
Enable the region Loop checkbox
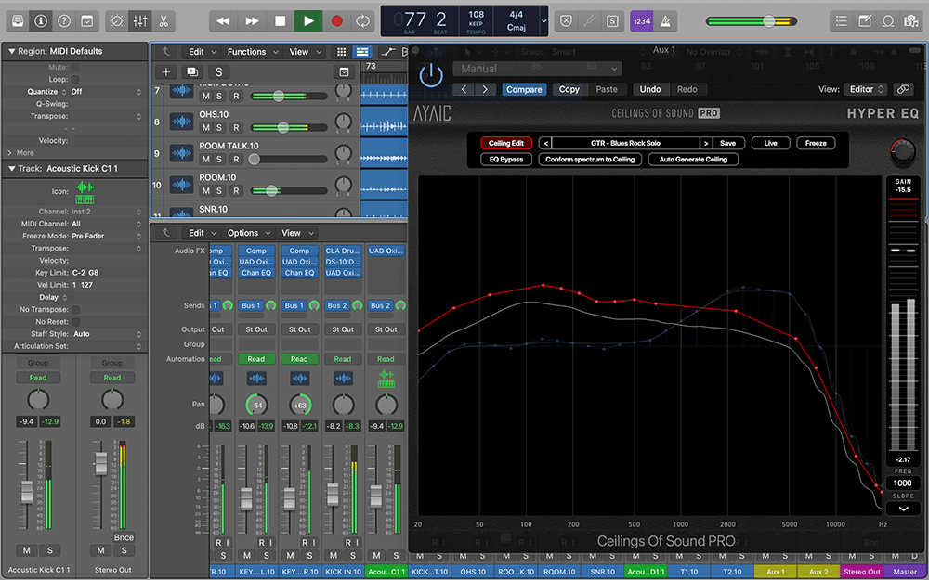(x=75, y=79)
